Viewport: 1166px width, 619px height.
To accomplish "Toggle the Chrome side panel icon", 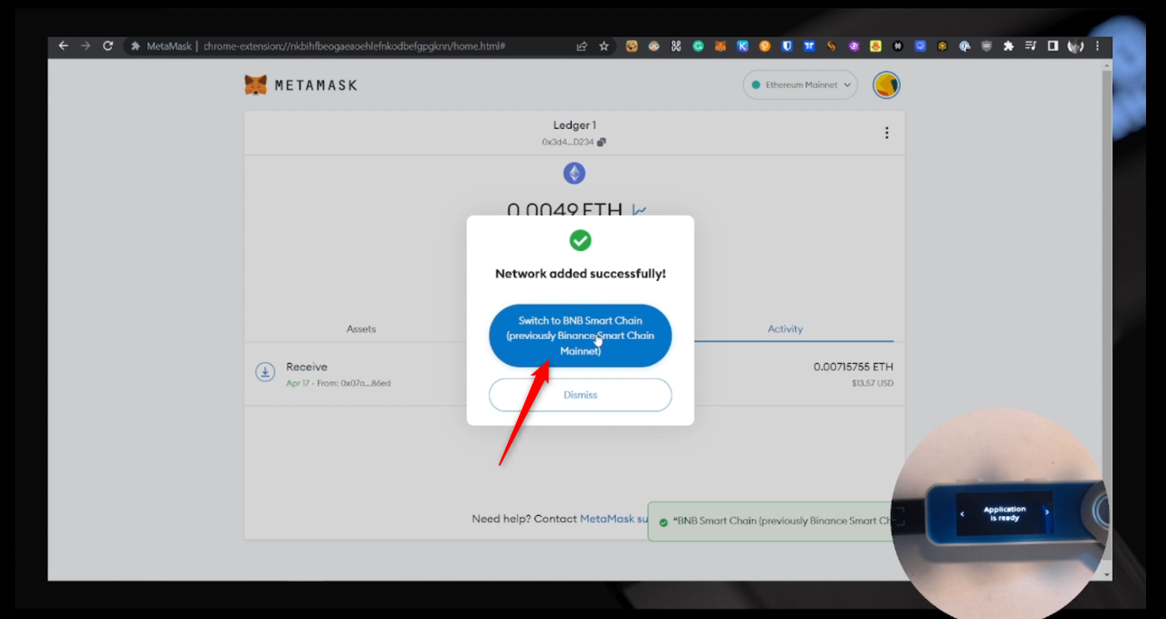I will pos(1052,47).
